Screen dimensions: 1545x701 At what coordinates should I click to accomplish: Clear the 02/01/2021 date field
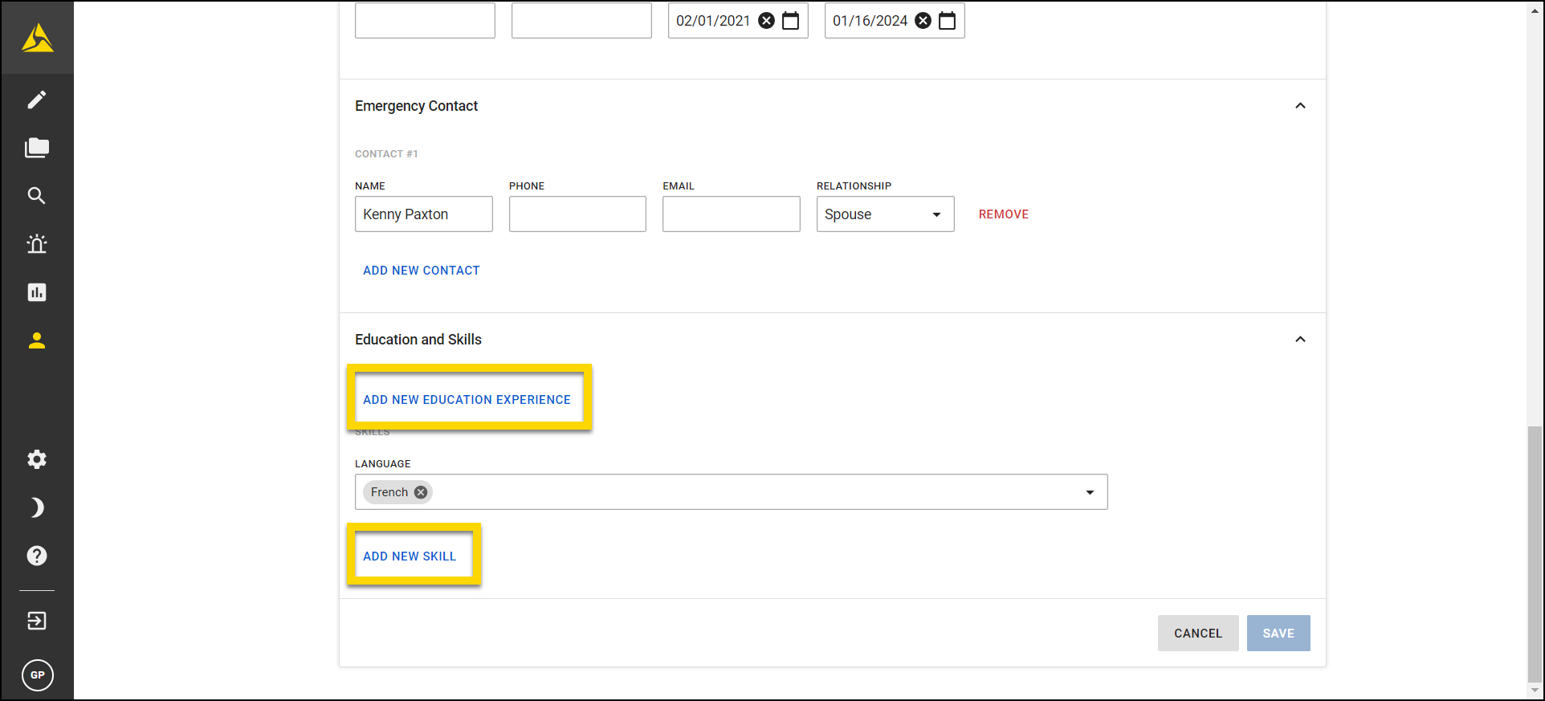pos(767,21)
